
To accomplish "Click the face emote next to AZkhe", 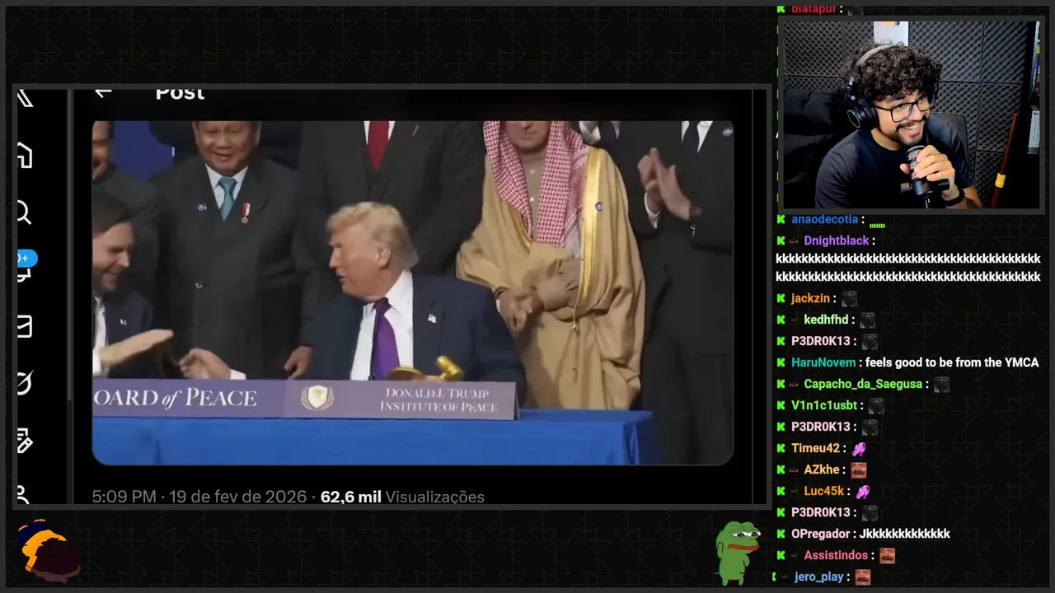I will [859, 470].
